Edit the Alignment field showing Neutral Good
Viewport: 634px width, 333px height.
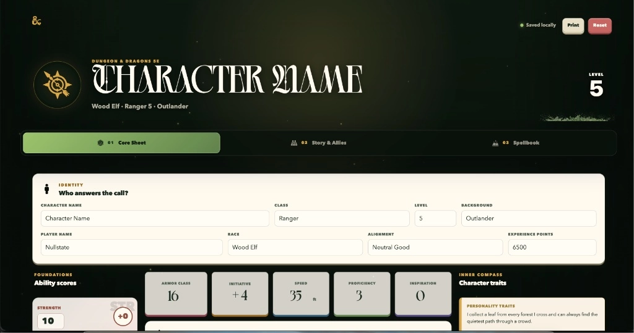pos(435,247)
